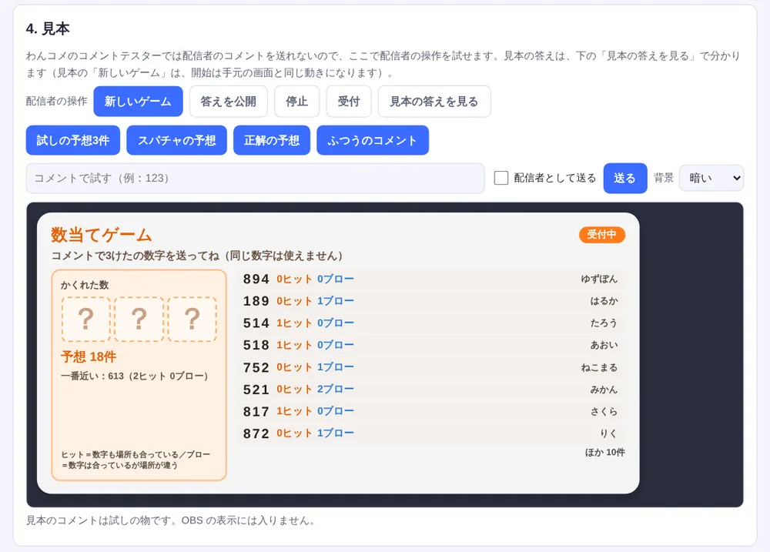Select the guess 894 row number
Screen dimensions: 770x552
coord(256,279)
